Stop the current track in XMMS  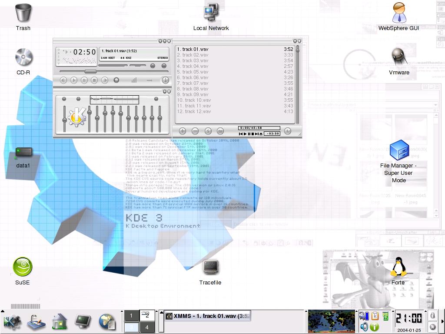[x=94, y=80]
